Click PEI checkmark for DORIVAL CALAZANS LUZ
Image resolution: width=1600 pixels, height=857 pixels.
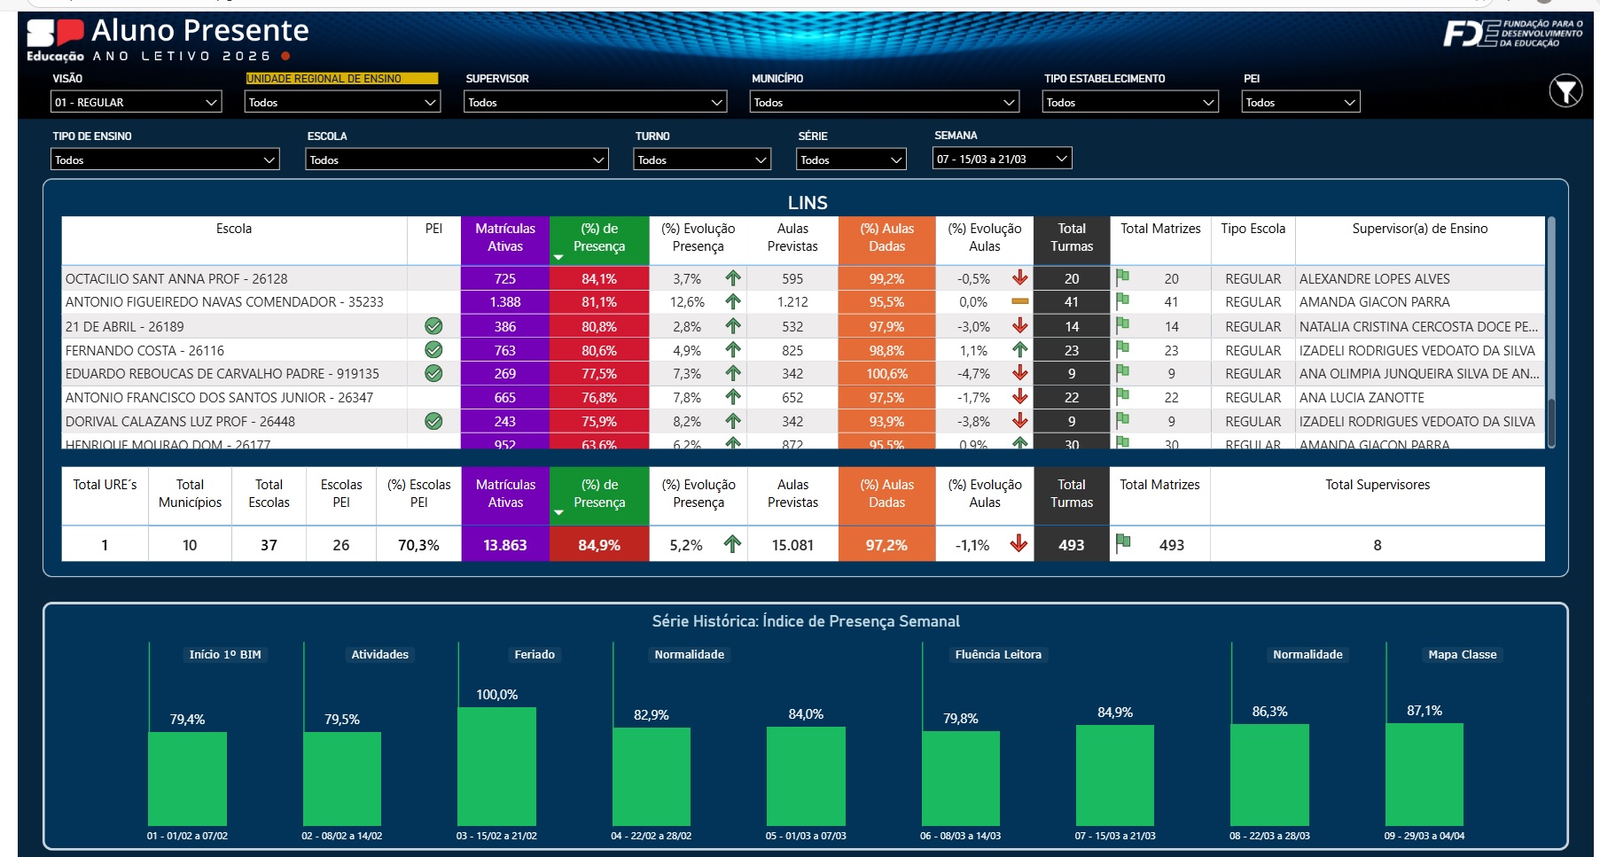(433, 421)
